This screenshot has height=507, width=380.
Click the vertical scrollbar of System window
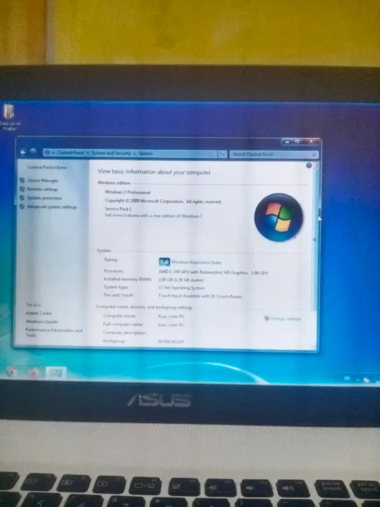315,239
